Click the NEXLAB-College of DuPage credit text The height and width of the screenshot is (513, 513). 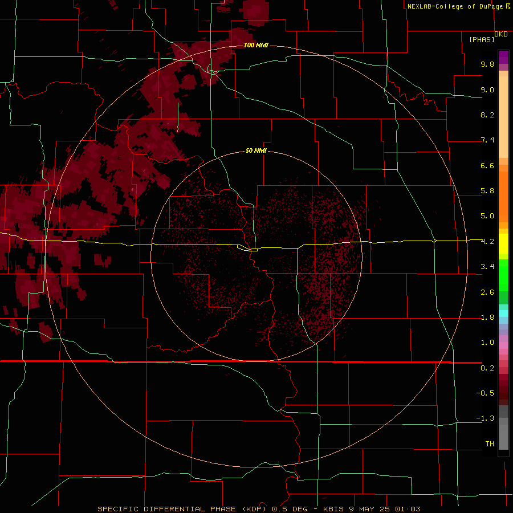[458, 6]
